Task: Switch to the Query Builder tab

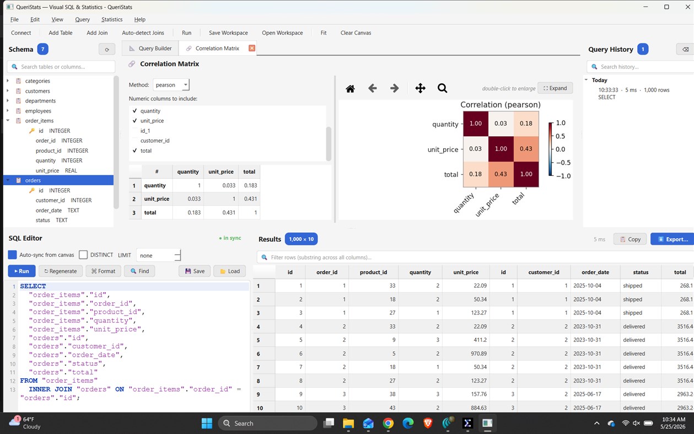Action: (150, 48)
